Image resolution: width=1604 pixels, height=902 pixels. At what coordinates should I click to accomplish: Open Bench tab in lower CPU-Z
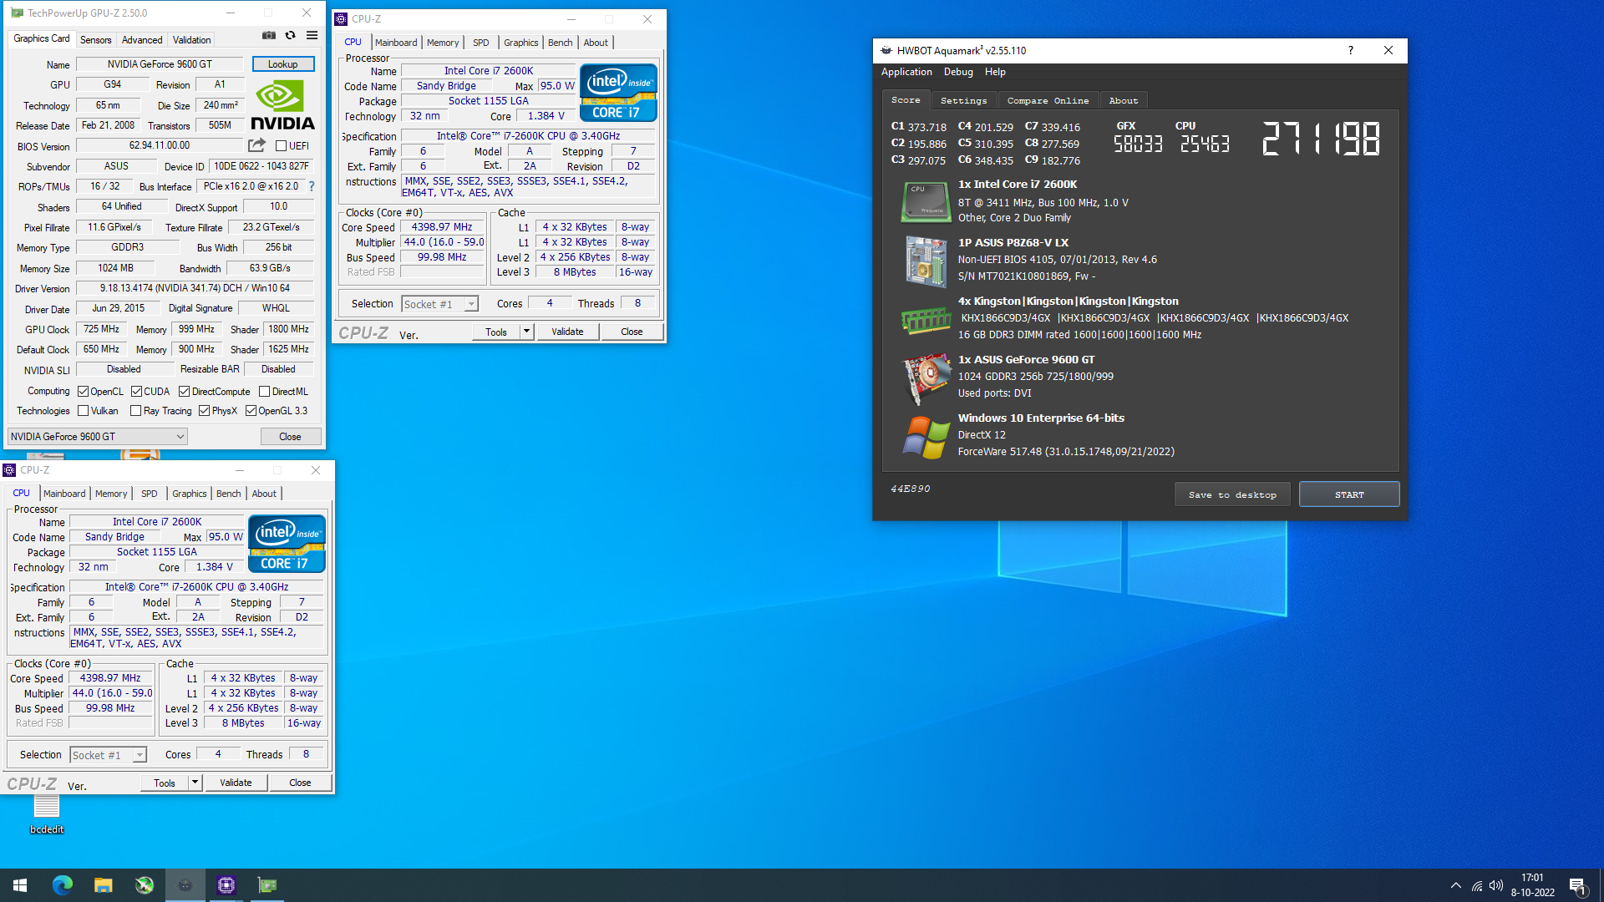(x=228, y=494)
